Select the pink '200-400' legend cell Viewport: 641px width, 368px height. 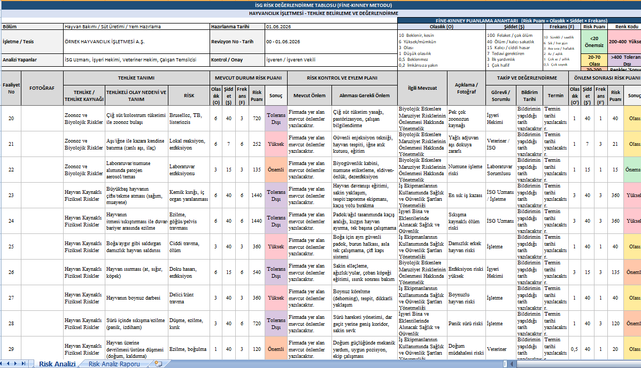tap(624, 42)
